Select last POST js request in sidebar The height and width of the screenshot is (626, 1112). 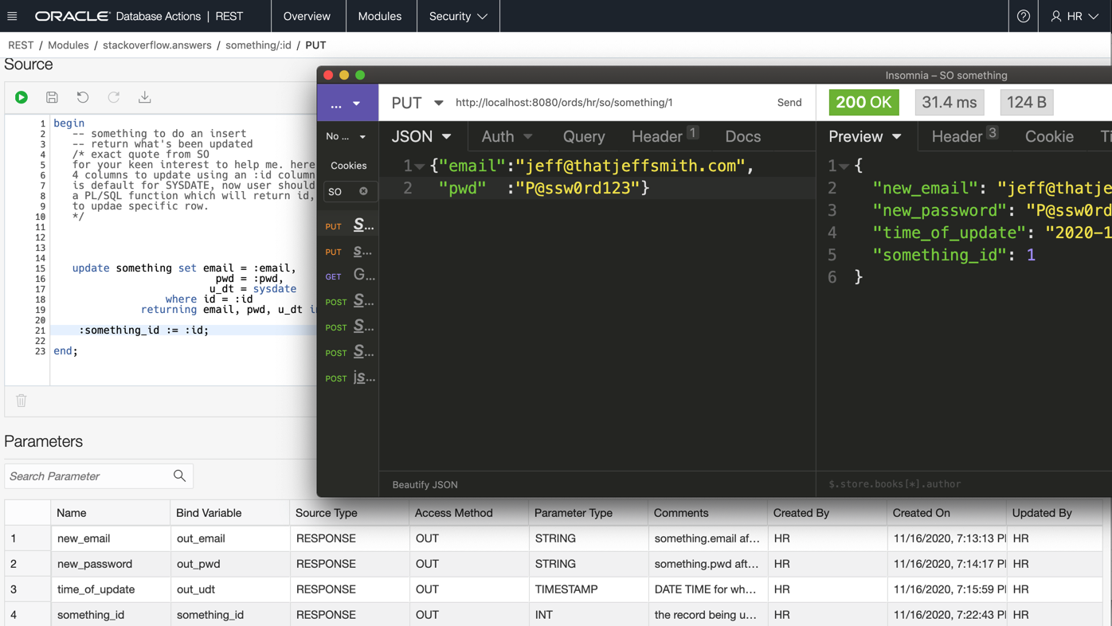click(x=348, y=378)
